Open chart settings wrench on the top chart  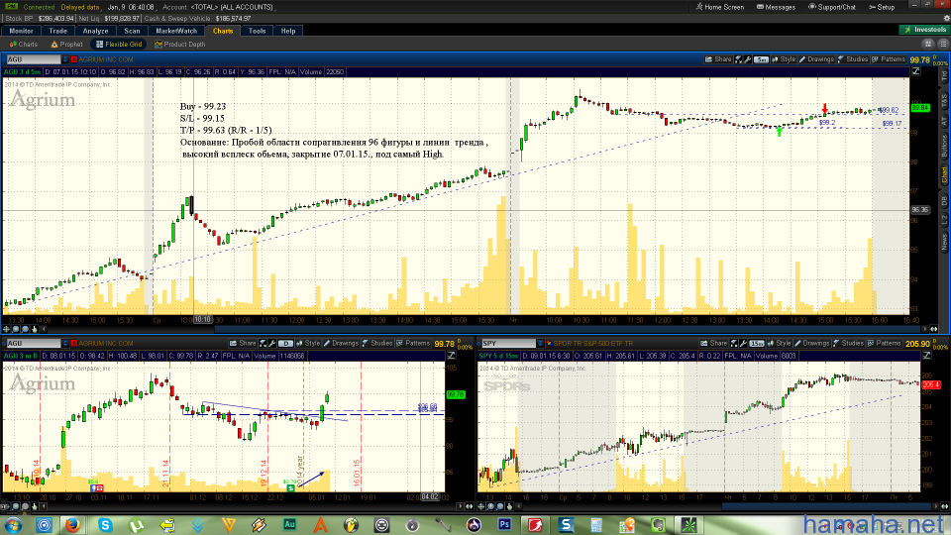pyautogui.click(x=747, y=59)
